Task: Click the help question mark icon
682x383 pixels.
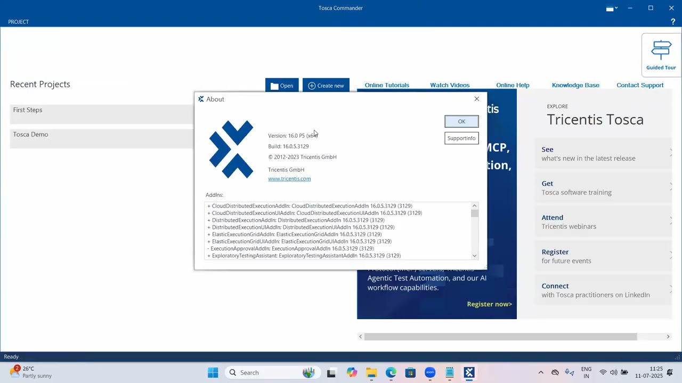Action: tap(673, 22)
